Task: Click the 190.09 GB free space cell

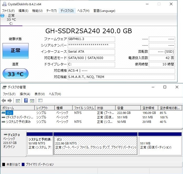Action: point(149,113)
